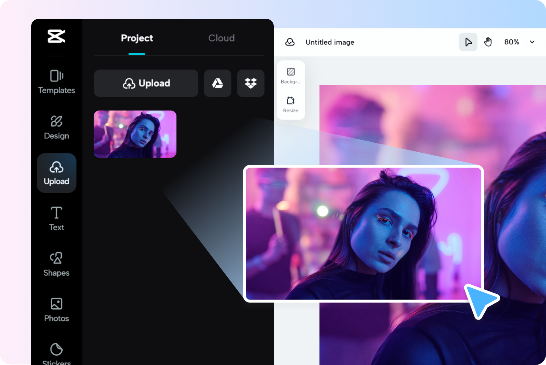Click the CapCut logo icon
Screen dimensions: 546x365
[x=57, y=36]
